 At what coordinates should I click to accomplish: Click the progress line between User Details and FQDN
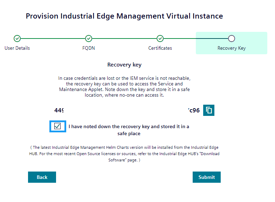pos(53,39)
